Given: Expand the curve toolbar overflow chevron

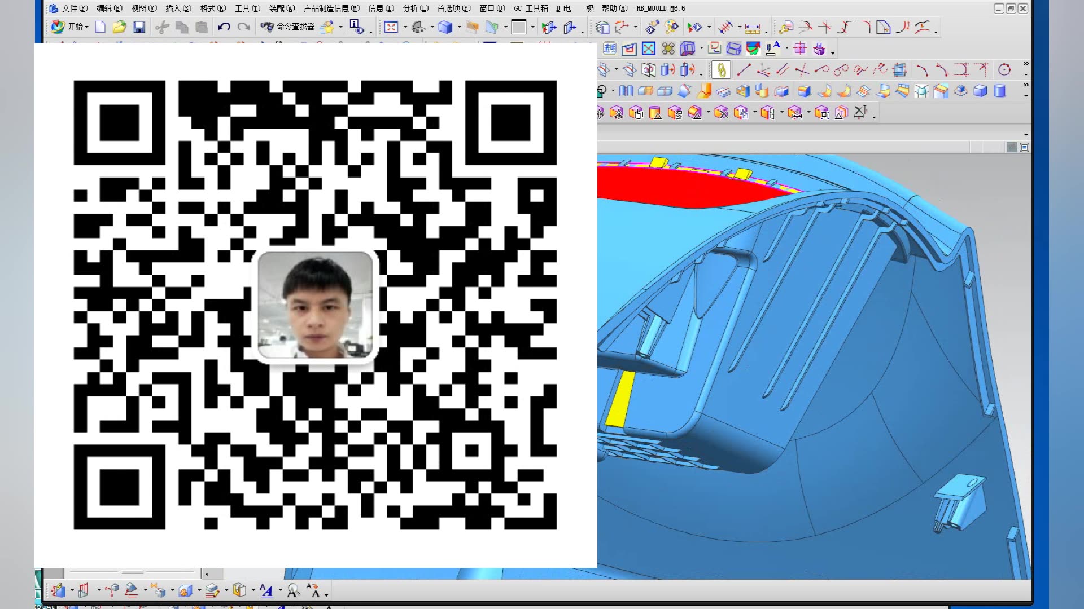Looking at the screenshot, I should tap(1026, 64).
